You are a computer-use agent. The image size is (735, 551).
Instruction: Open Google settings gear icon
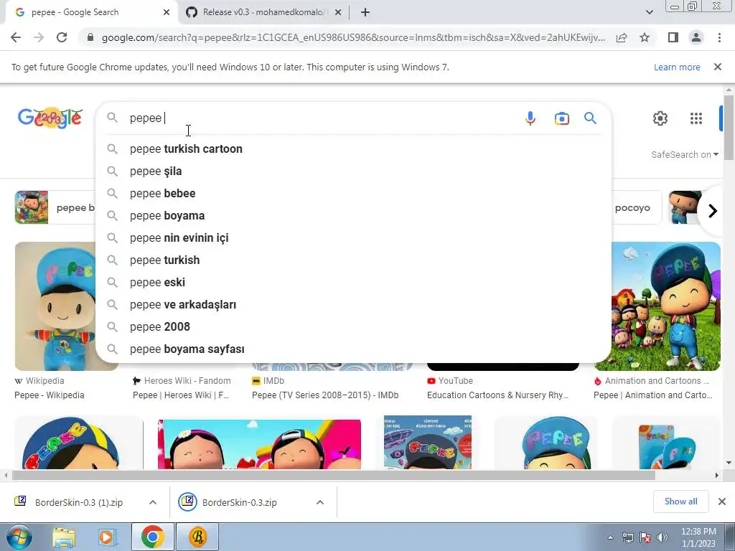[x=660, y=118]
